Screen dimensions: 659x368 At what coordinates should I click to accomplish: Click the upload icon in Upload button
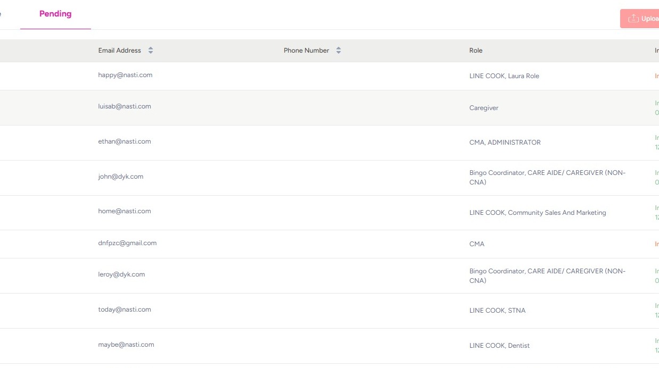point(633,19)
